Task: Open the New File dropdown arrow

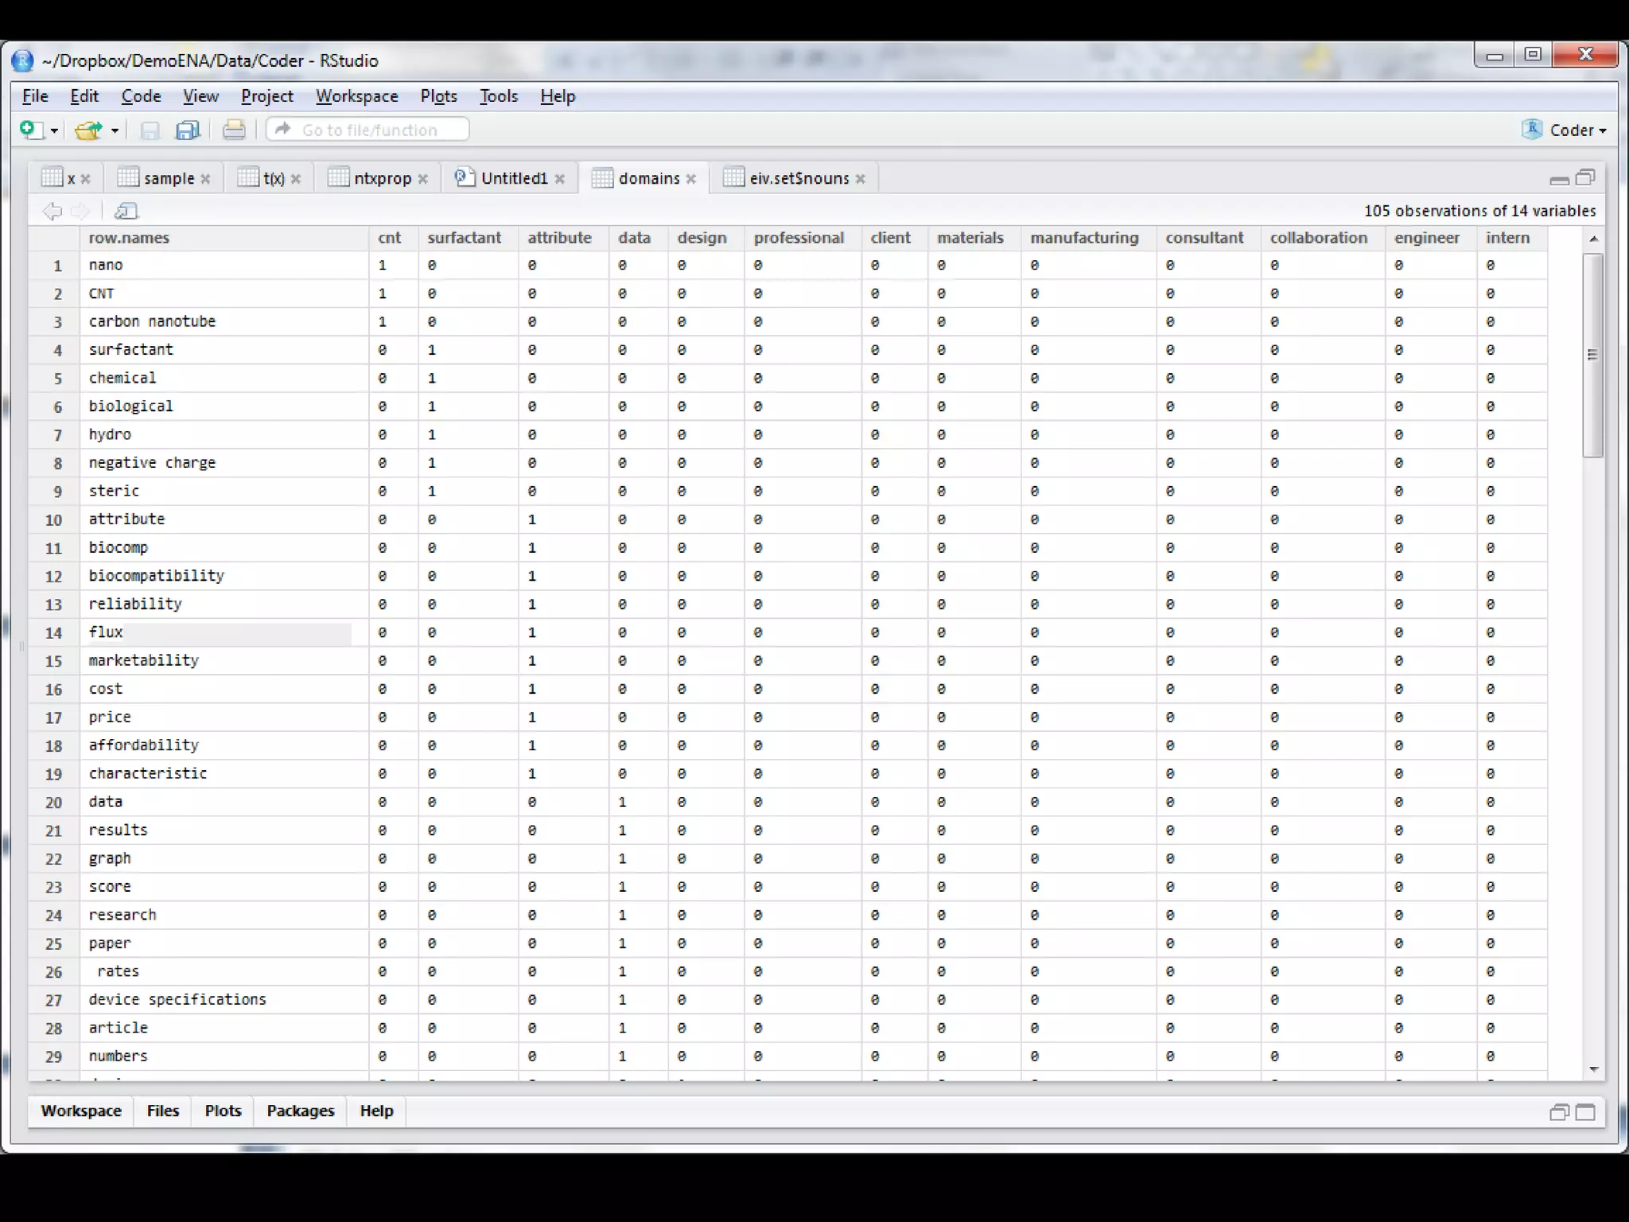Action: point(54,130)
